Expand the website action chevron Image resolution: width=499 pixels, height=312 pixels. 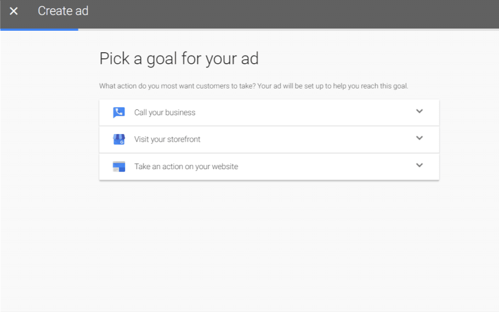(x=419, y=165)
